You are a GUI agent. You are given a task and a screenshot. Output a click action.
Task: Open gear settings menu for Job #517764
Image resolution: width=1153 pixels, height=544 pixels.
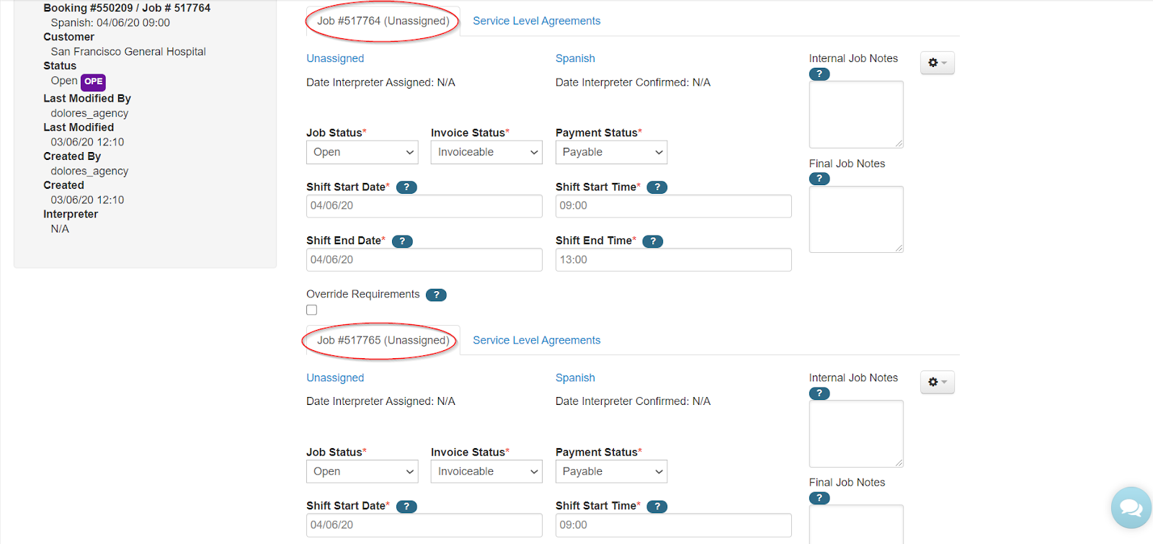[x=937, y=63]
